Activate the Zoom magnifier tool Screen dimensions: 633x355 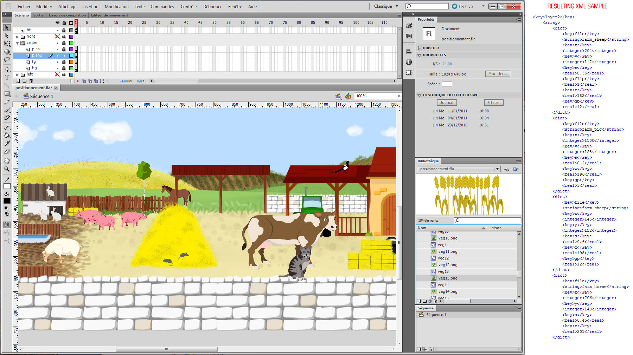(7, 169)
